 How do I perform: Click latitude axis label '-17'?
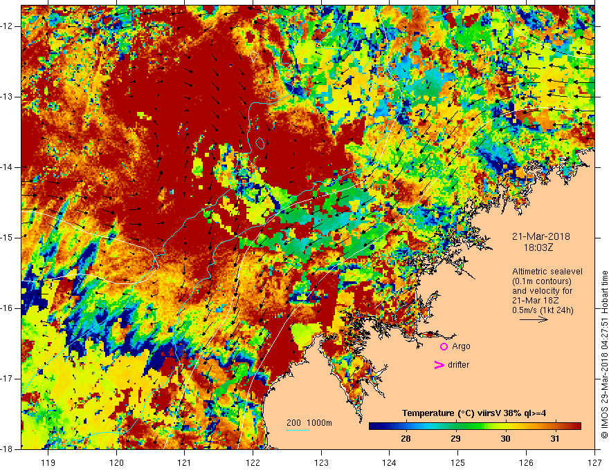[8, 379]
